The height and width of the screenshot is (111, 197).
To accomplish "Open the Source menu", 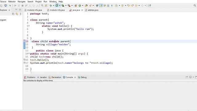I will pos(3,2).
